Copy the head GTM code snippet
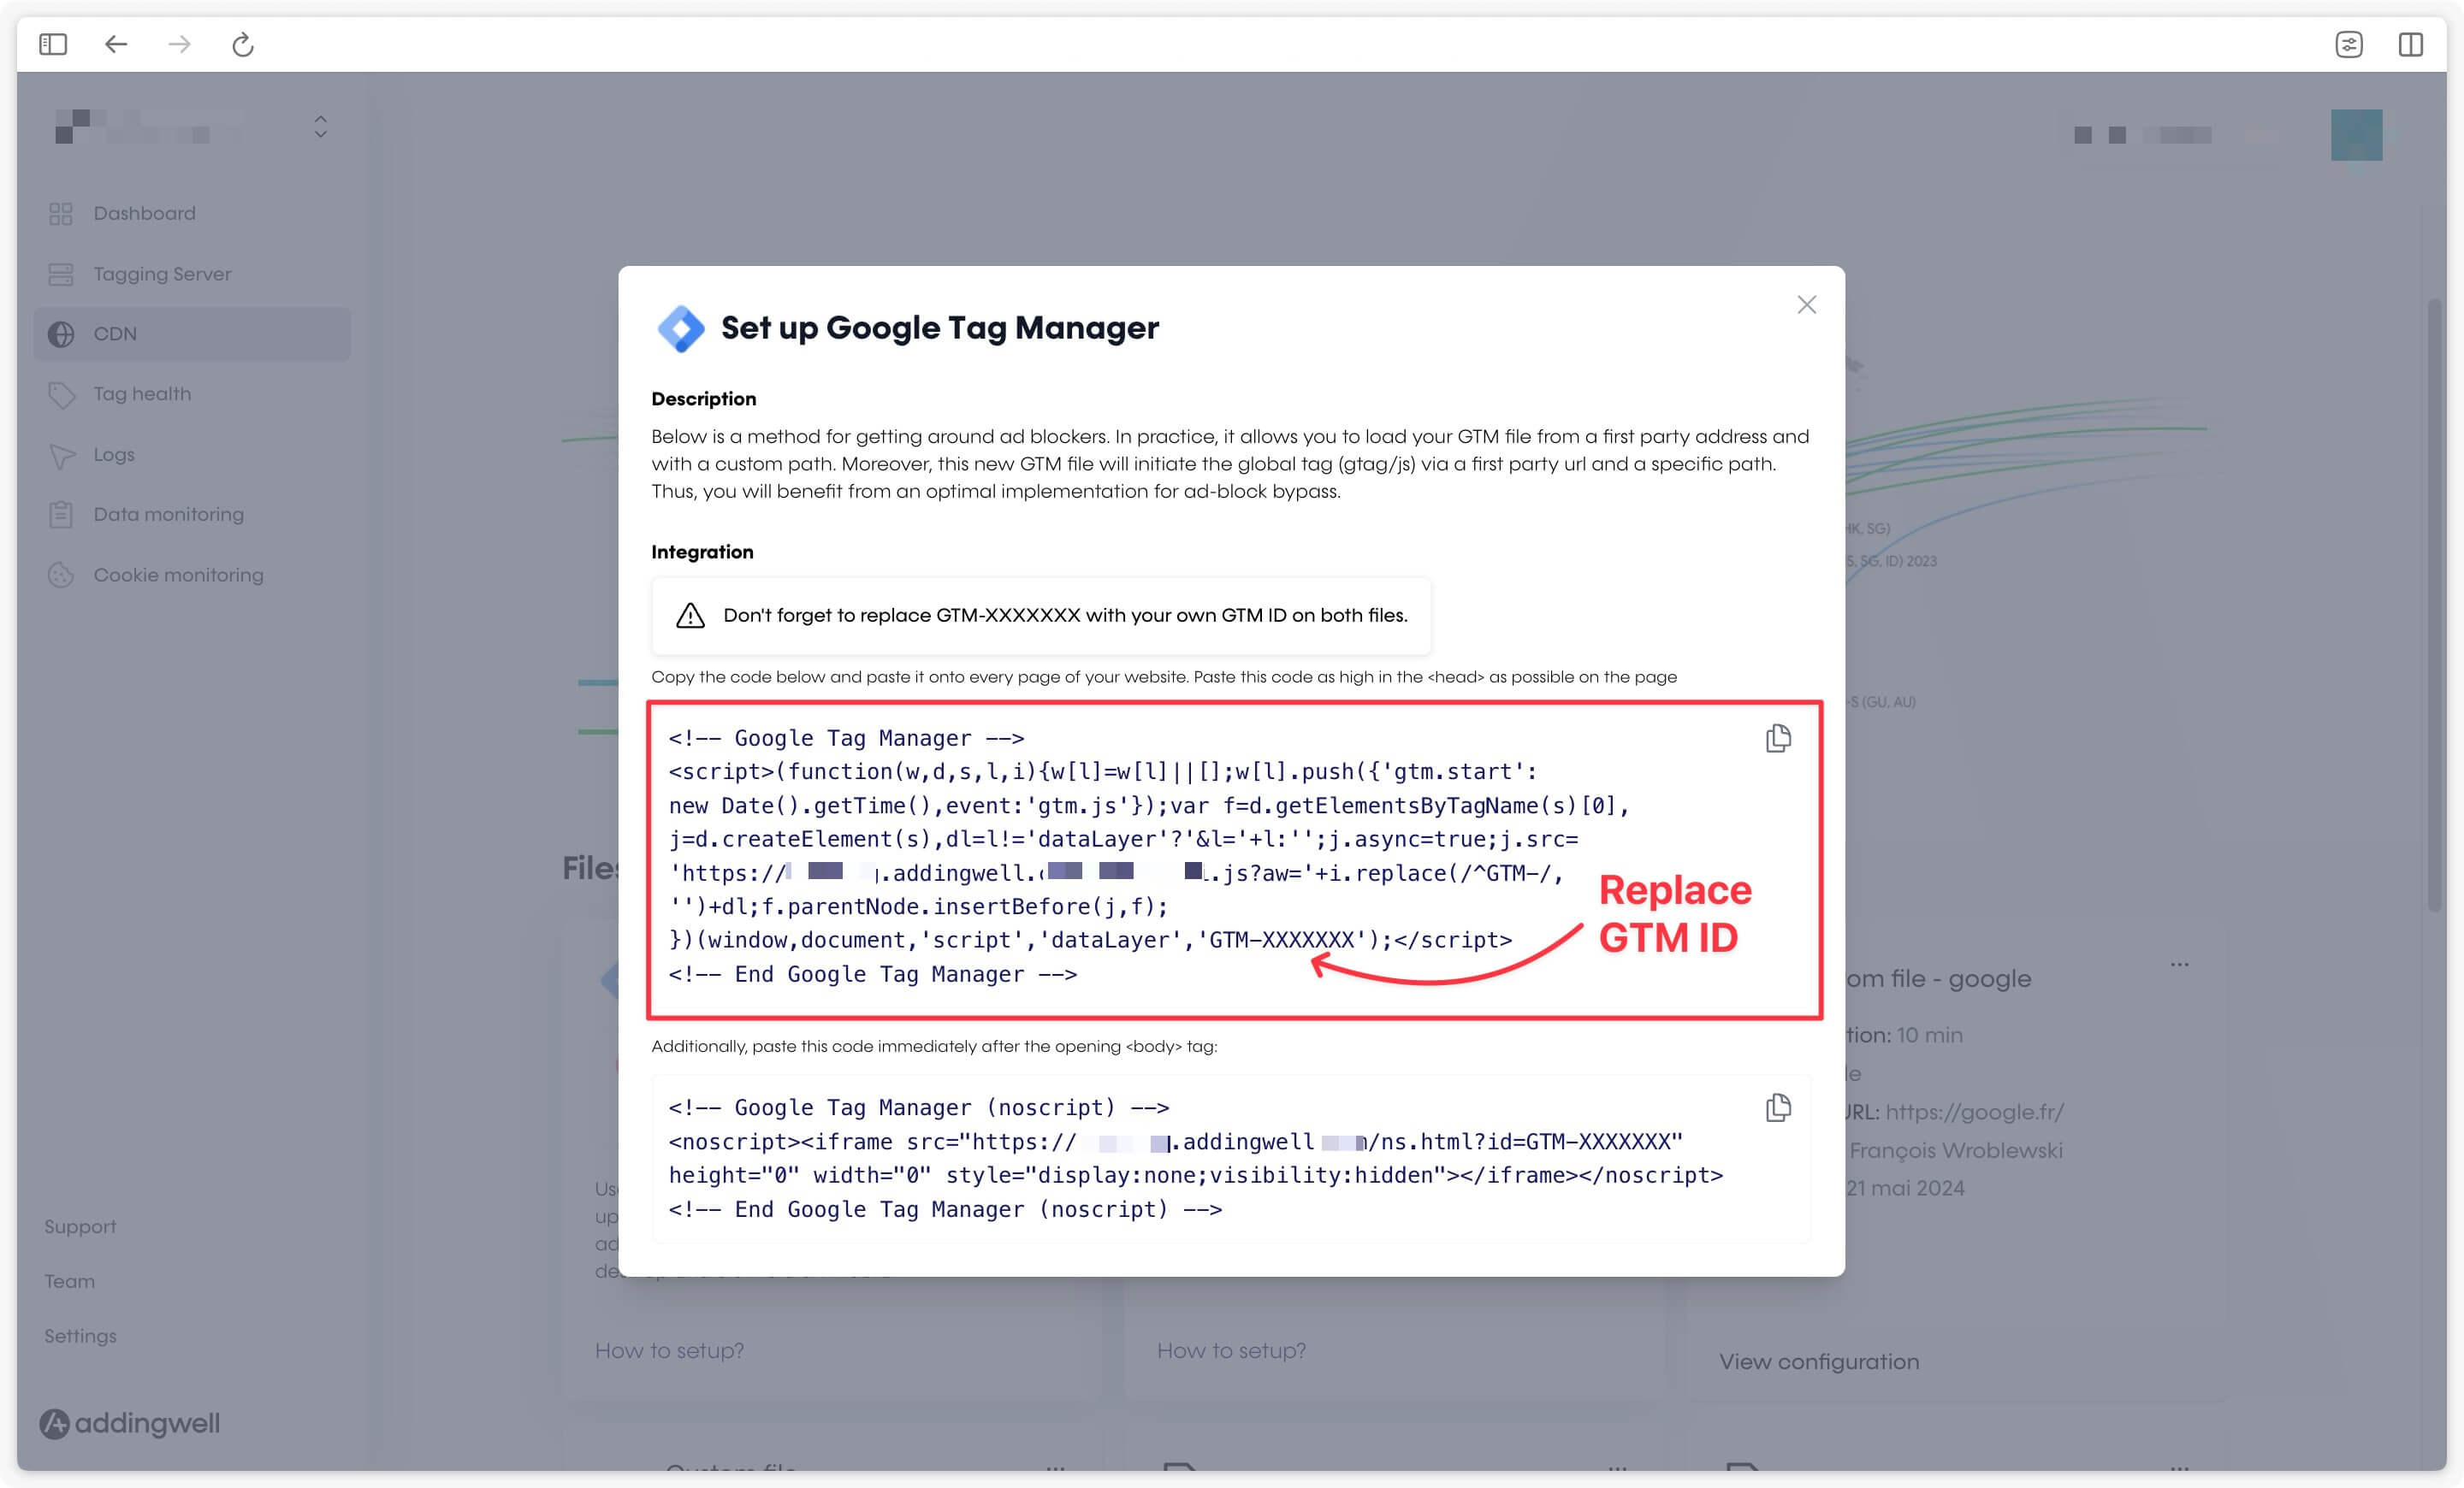This screenshot has height=1488, width=2464. (x=1780, y=737)
